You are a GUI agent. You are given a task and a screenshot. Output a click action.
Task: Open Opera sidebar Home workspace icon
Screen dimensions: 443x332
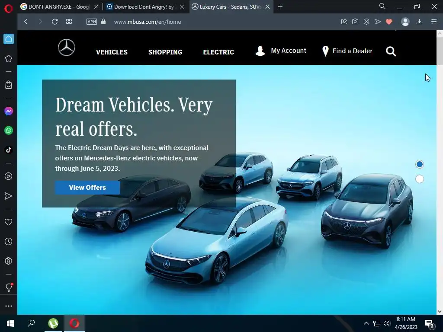9,39
